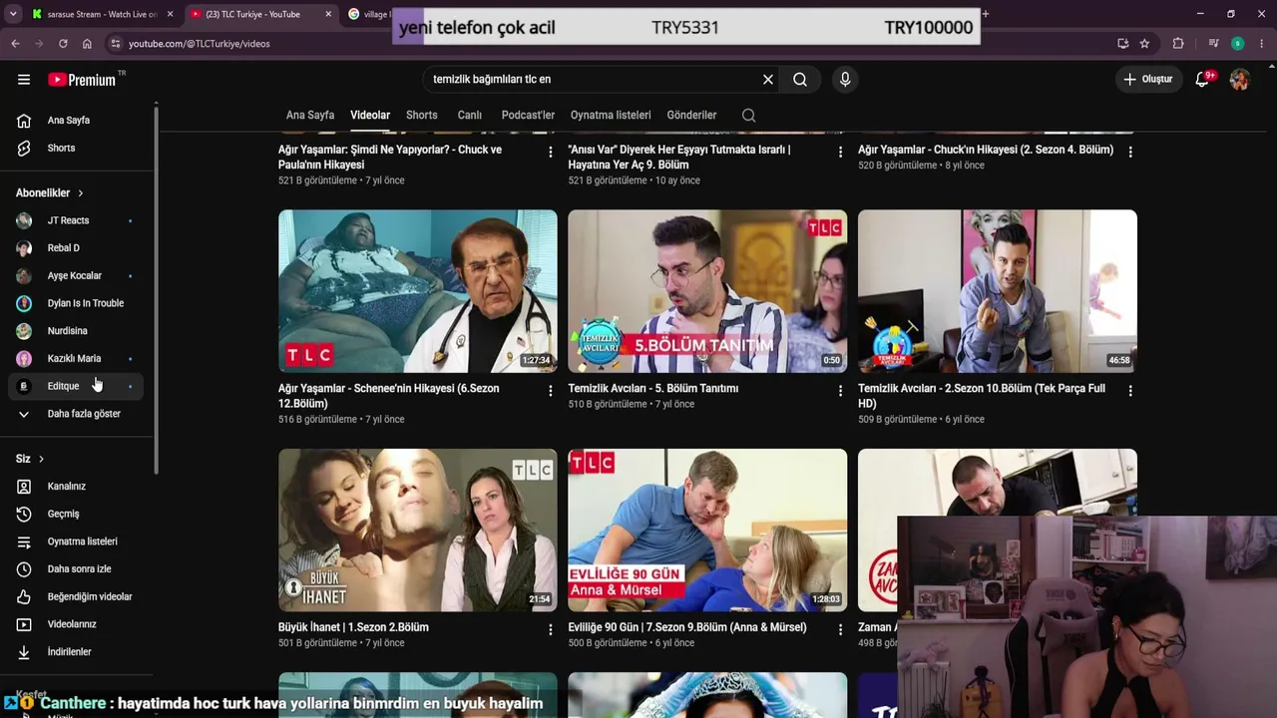1277x718 pixels.
Task: Click the left sidebar scrollbar
Action: pyautogui.click(x=156, y=289)
